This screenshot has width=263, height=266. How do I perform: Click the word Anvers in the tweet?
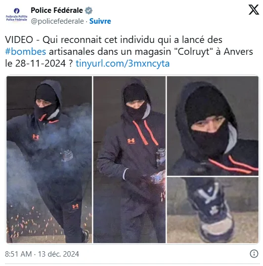click(x=238, y=51)
